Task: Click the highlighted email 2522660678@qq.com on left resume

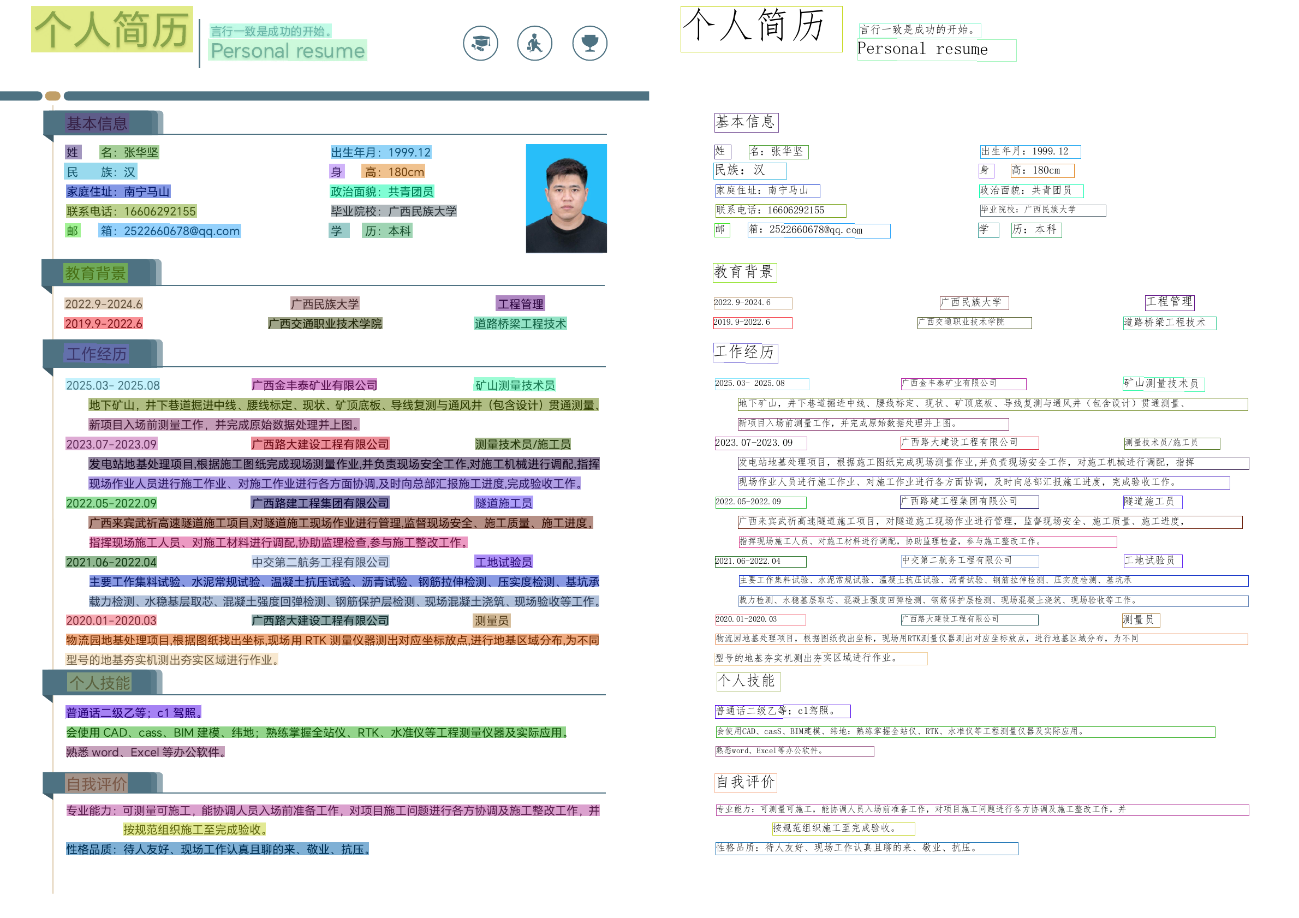Action: (x=181, y=231)
